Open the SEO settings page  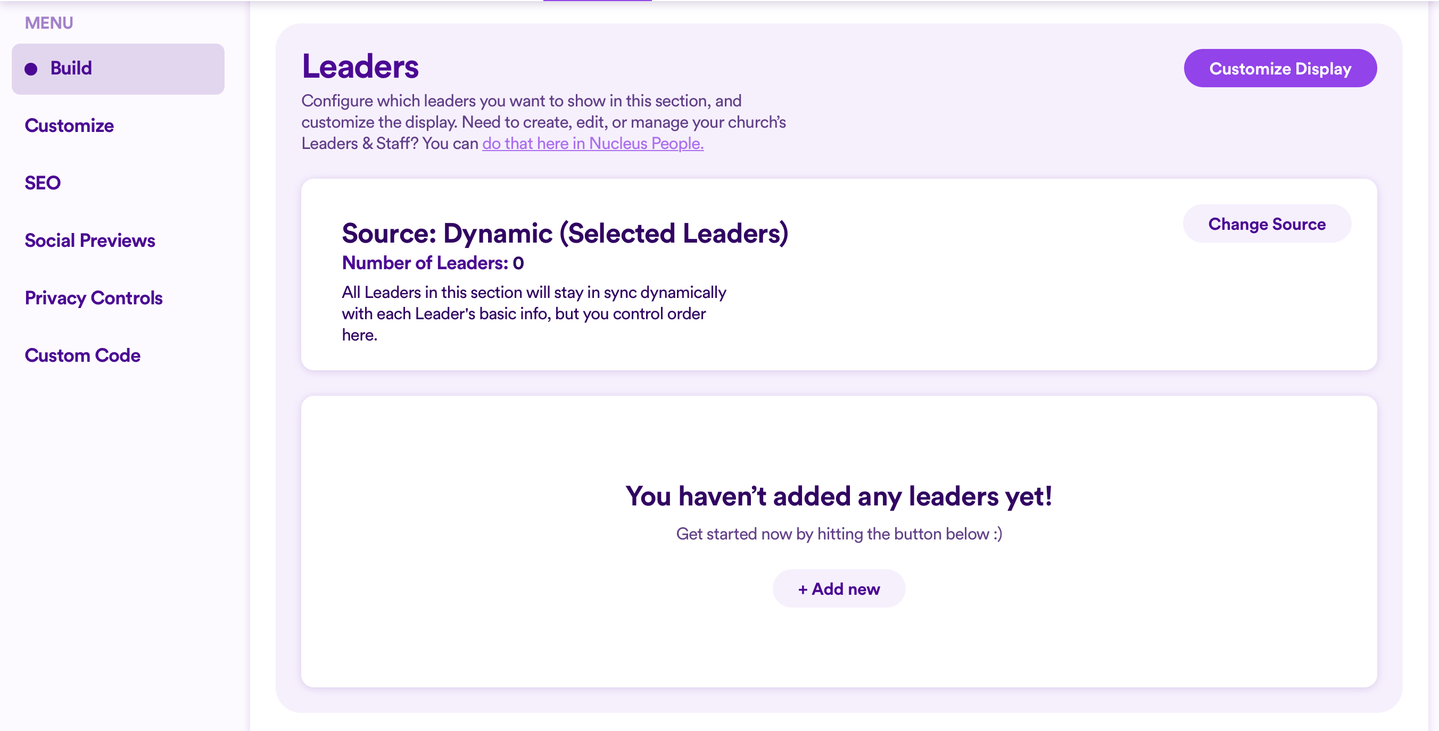point(43,183)
